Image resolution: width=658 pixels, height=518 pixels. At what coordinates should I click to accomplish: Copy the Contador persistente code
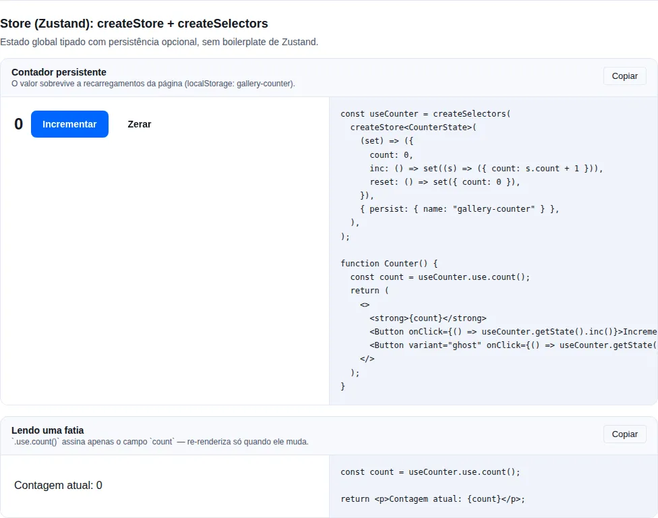(x=624, y=76)
